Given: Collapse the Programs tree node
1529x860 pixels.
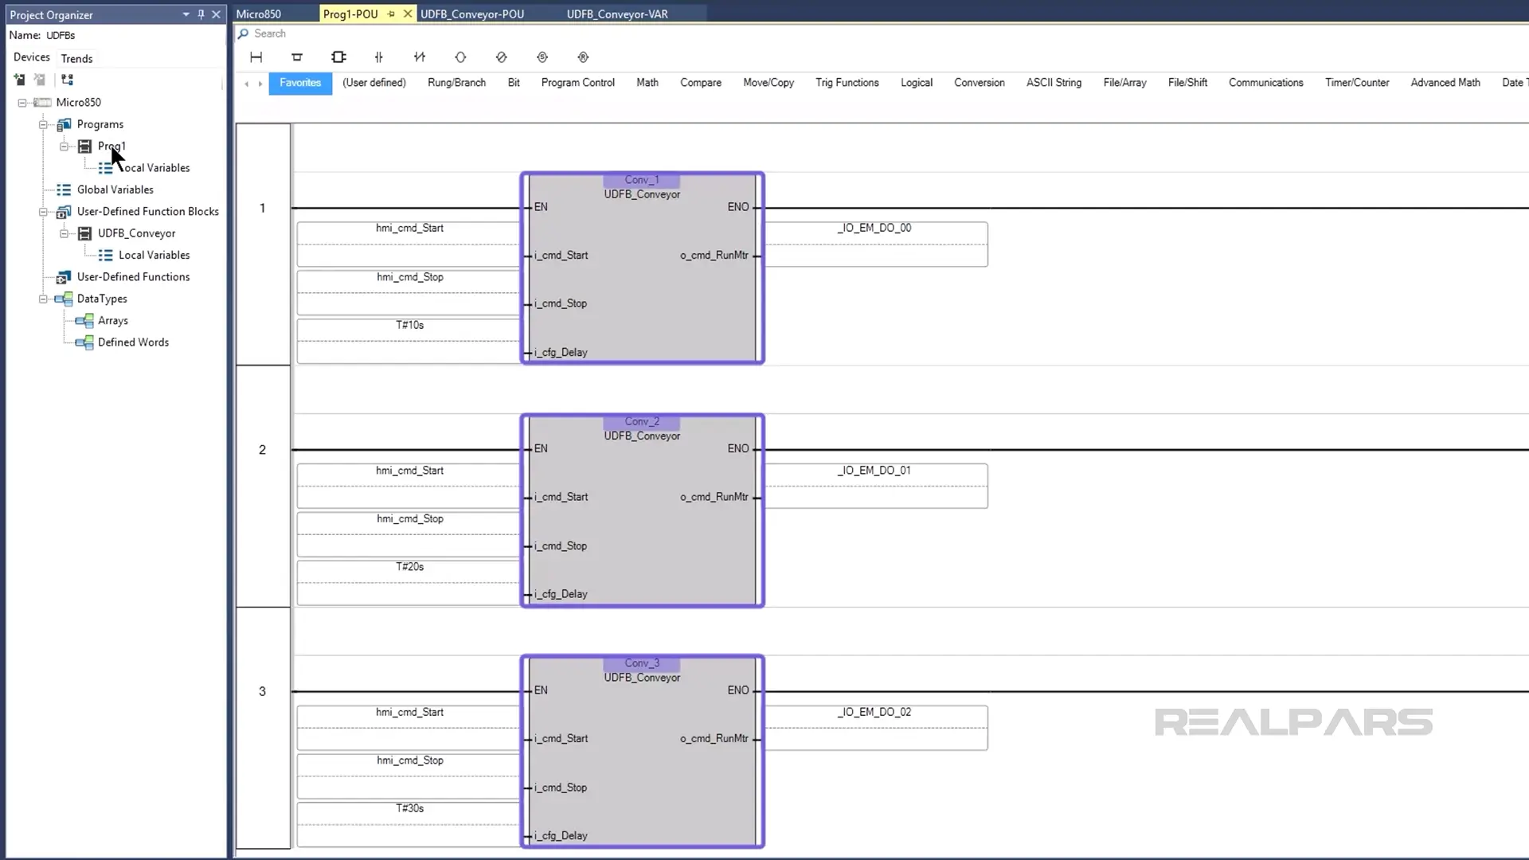Looking at the screenshot, I should coord(43,124).
